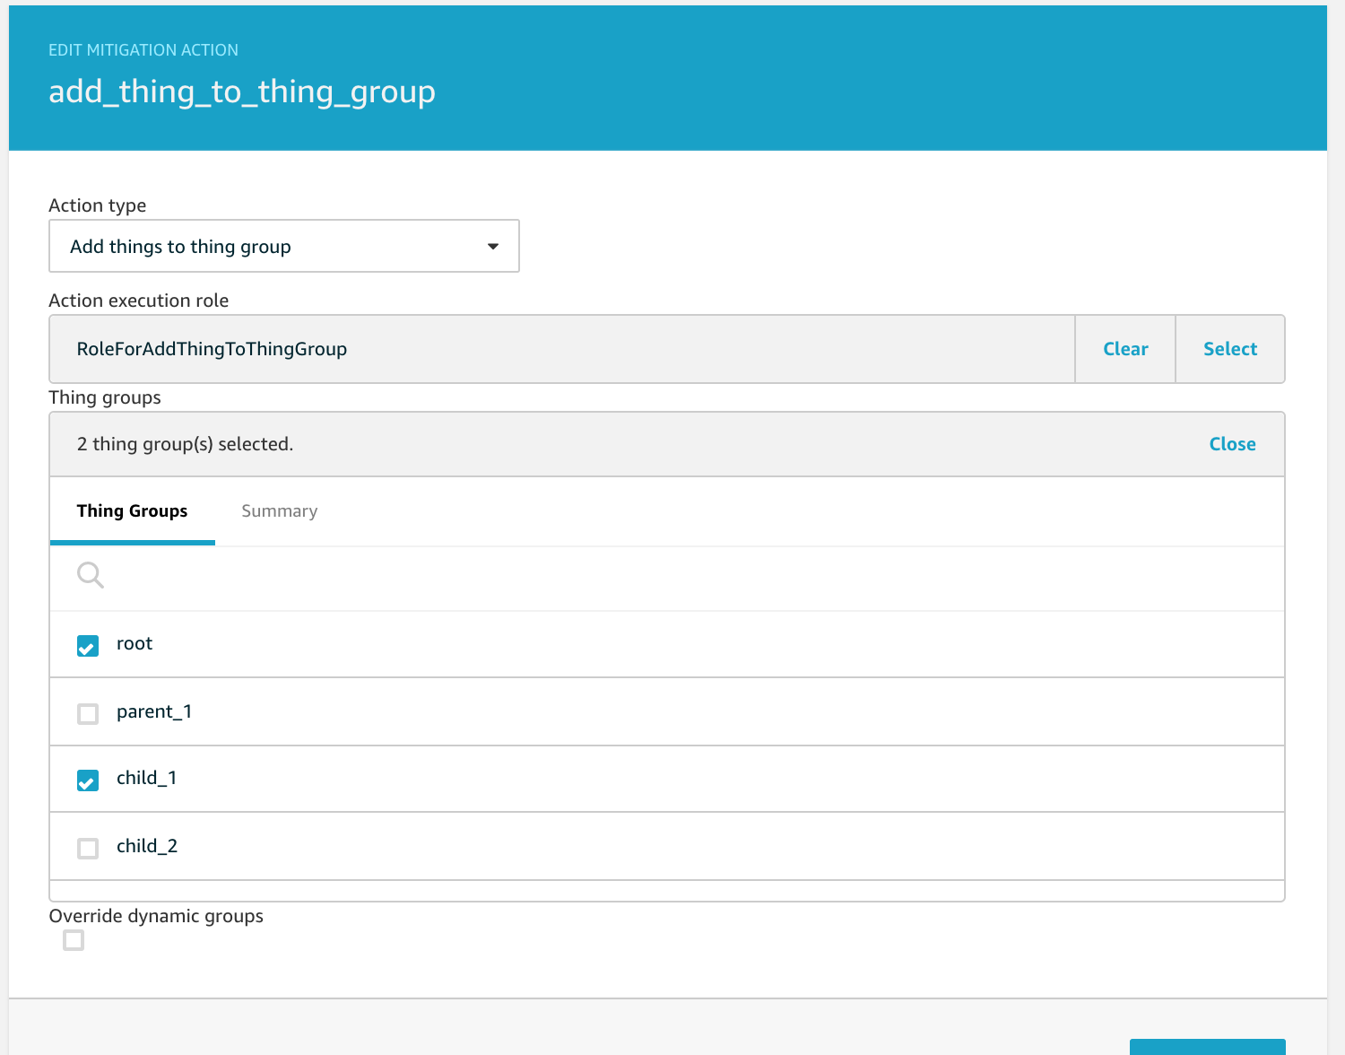Click the '2 thing group(s) selected' header text

click(x=185, y=444)
